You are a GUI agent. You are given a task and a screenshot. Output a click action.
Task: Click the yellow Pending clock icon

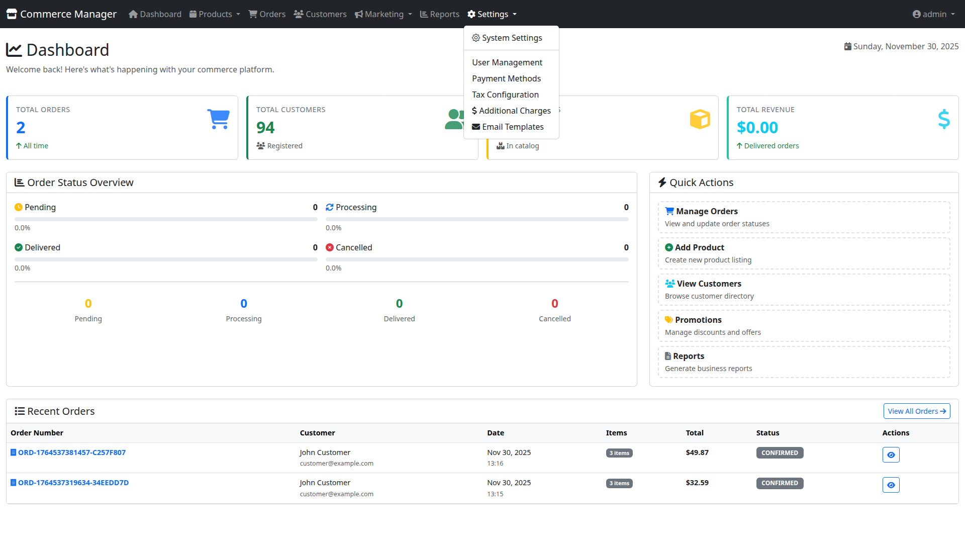coord(19,207)
